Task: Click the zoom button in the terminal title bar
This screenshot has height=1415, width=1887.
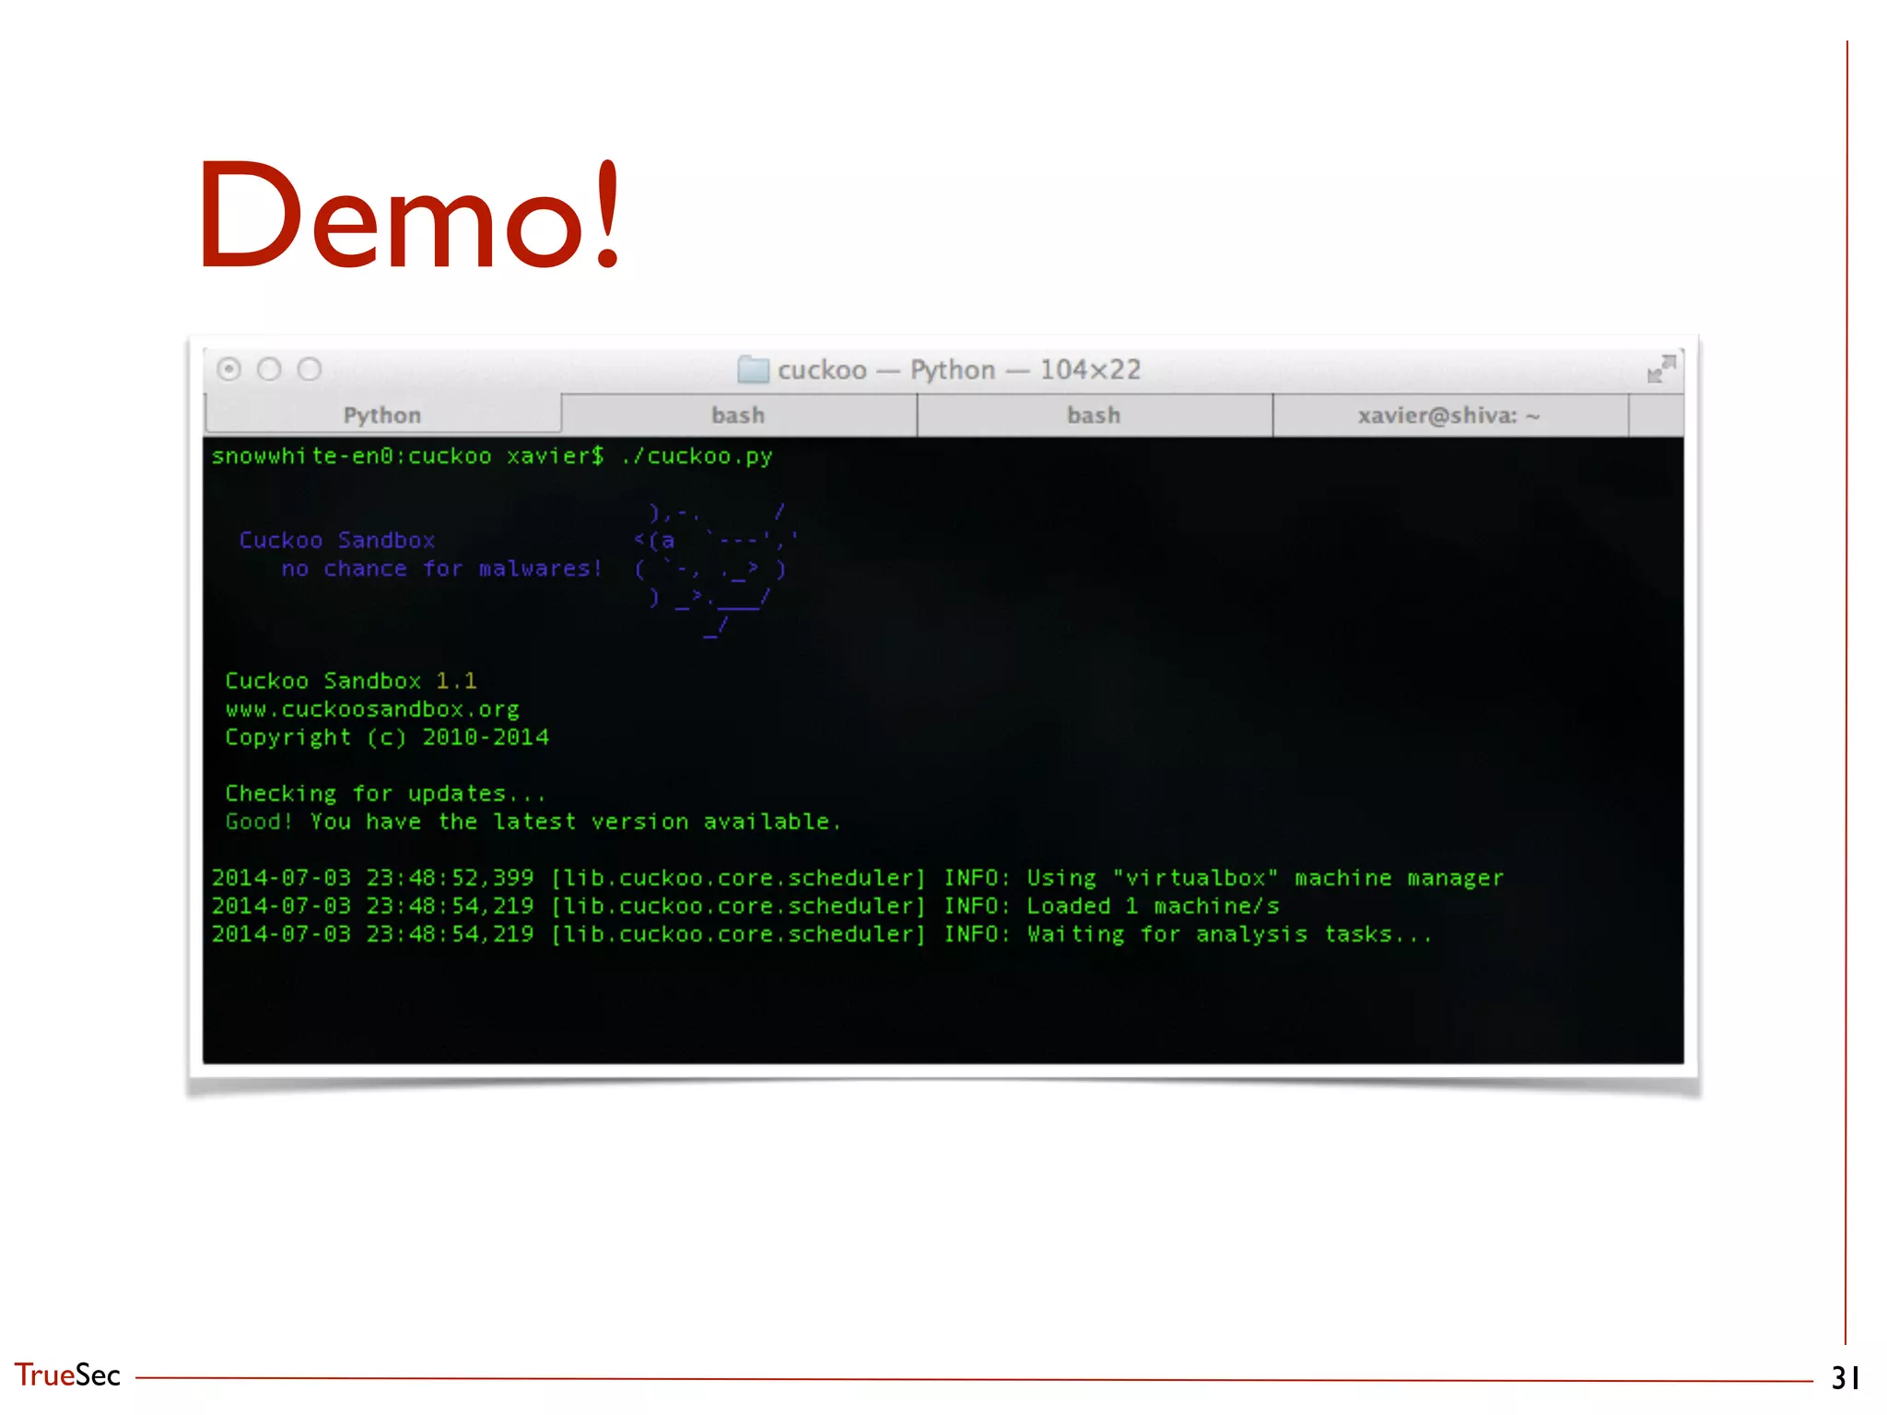Action: coord(310,369)
